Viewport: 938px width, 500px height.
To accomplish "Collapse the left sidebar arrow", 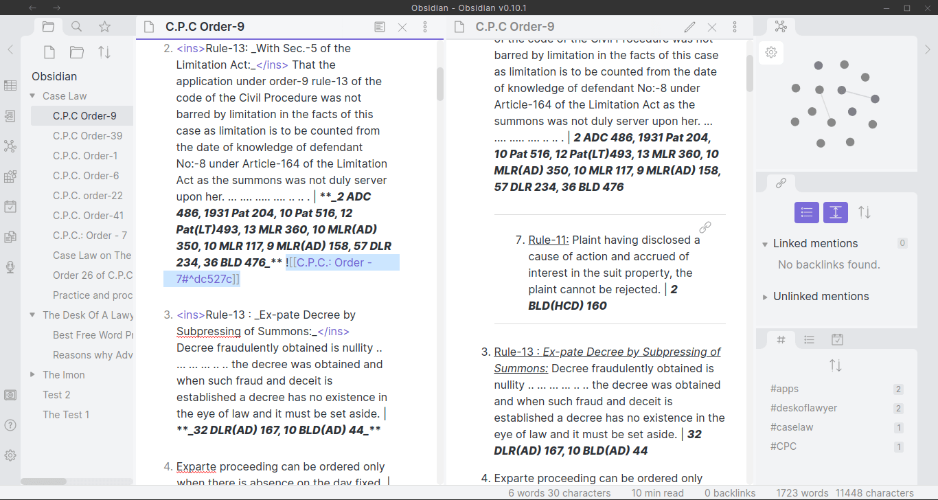I will (10, 49).
